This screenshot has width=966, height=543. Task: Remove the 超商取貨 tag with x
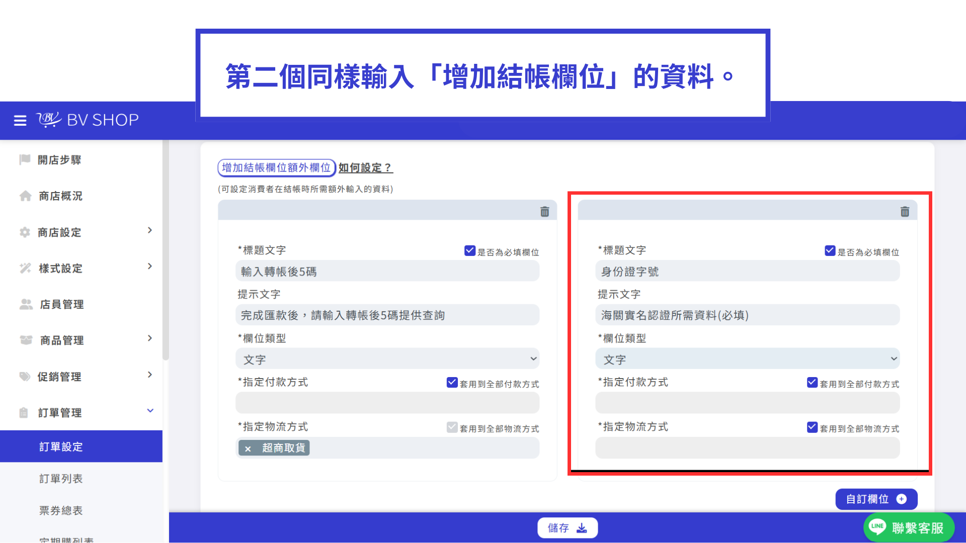pyautogui.click(x=248, y=448)
